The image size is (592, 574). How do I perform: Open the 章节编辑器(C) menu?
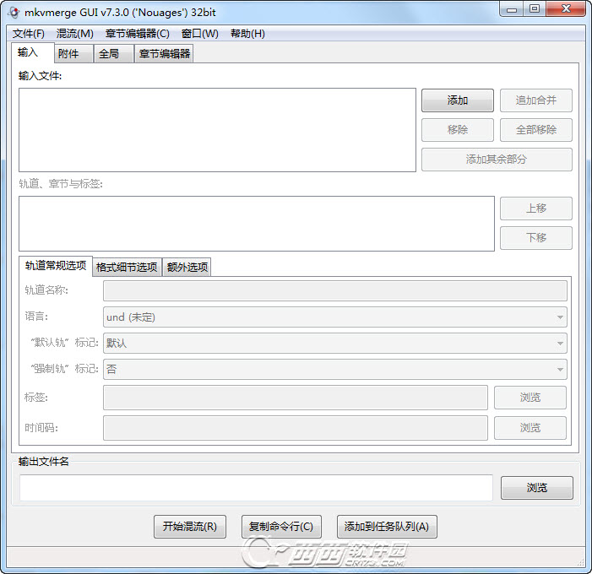point(138,34)
